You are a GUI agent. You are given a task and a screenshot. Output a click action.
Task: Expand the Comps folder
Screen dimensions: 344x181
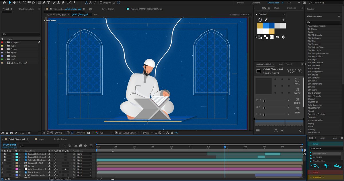(x=5, y=49)
